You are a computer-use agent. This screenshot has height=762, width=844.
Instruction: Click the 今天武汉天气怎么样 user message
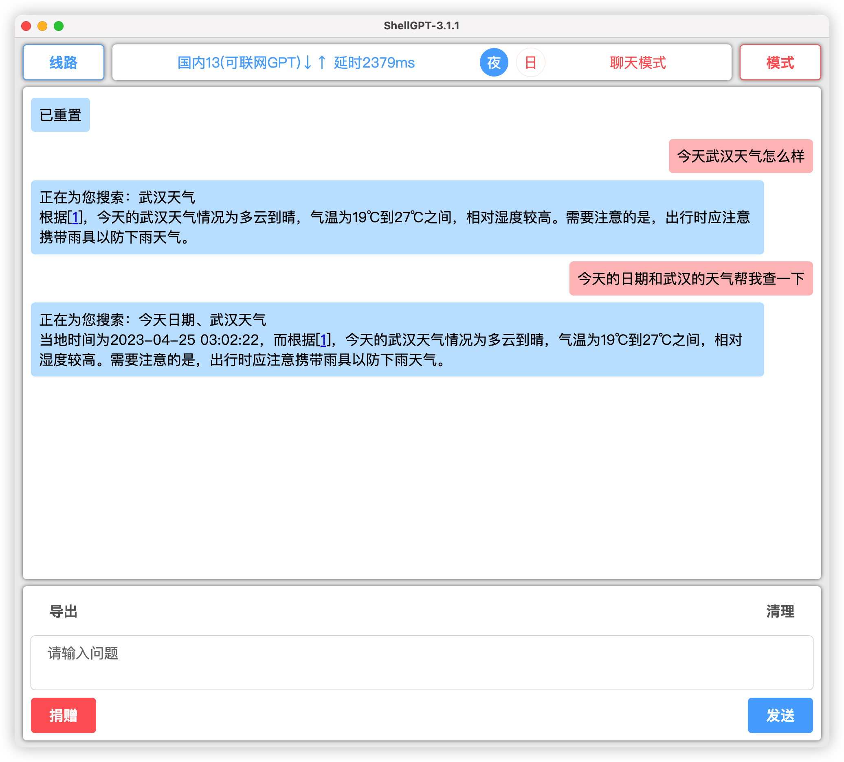[x=740, y=156]
